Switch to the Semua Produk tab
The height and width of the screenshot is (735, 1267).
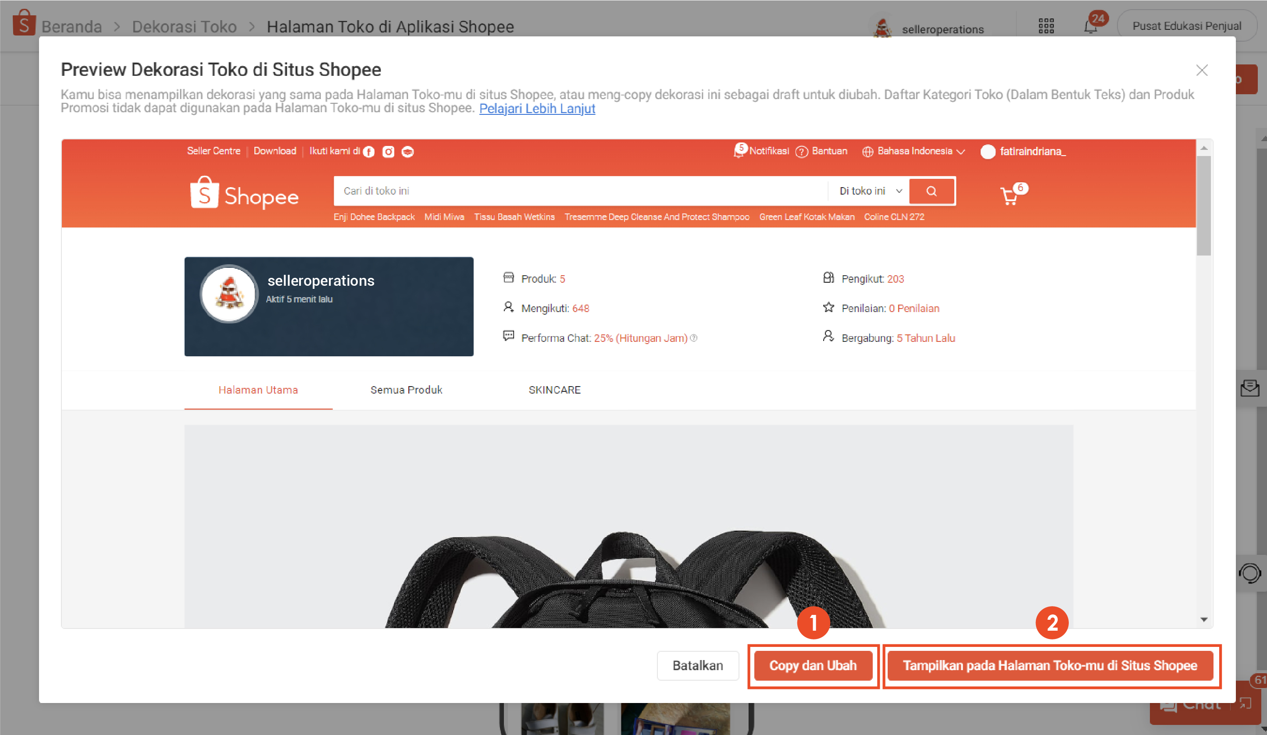pos(406,390)
